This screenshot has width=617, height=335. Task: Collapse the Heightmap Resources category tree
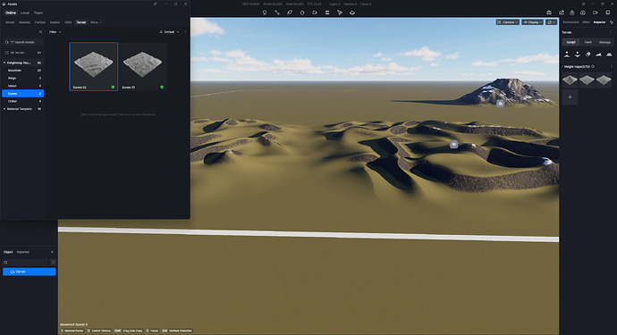4,63
